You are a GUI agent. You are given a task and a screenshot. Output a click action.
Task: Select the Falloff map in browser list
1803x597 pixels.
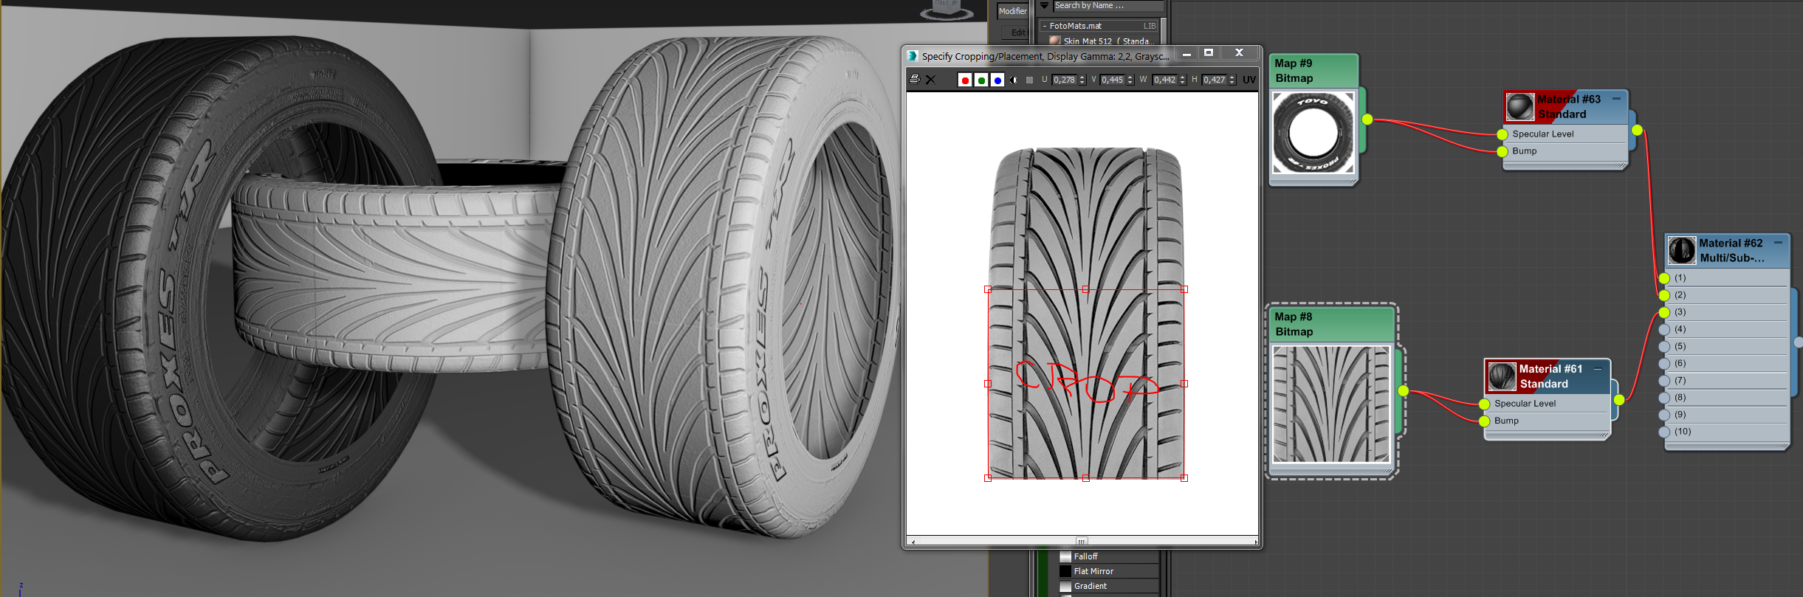pyautogui.click(x=1085, y=556)
